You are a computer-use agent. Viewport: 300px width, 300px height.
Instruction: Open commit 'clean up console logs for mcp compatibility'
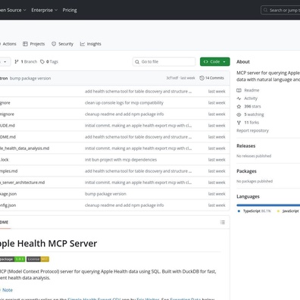click(124, 103)
